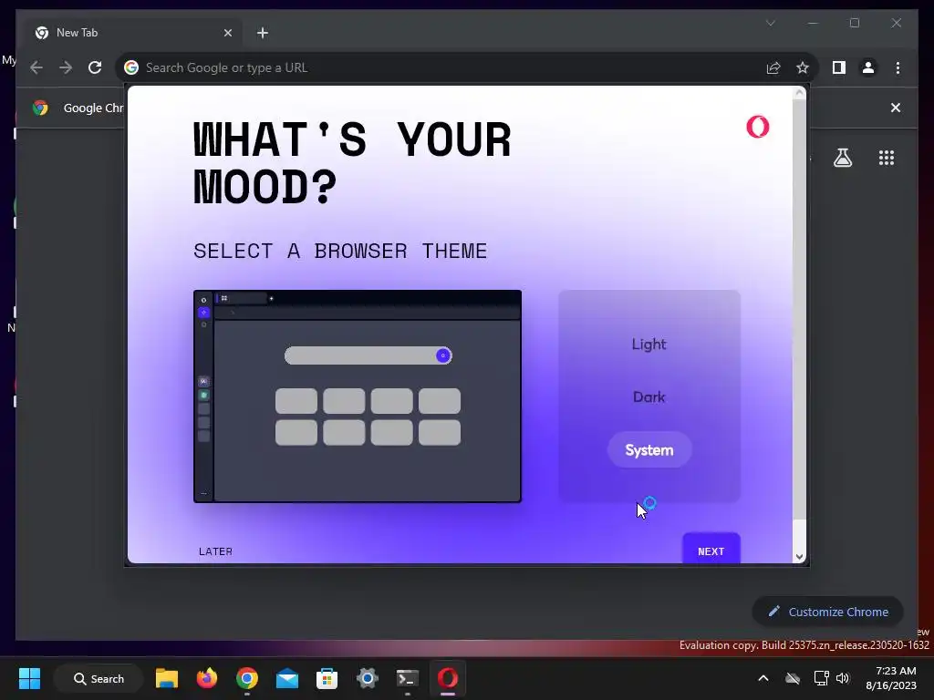Go forward in Chrome
This screenshot has width=934, height=700.
point(66,67)
